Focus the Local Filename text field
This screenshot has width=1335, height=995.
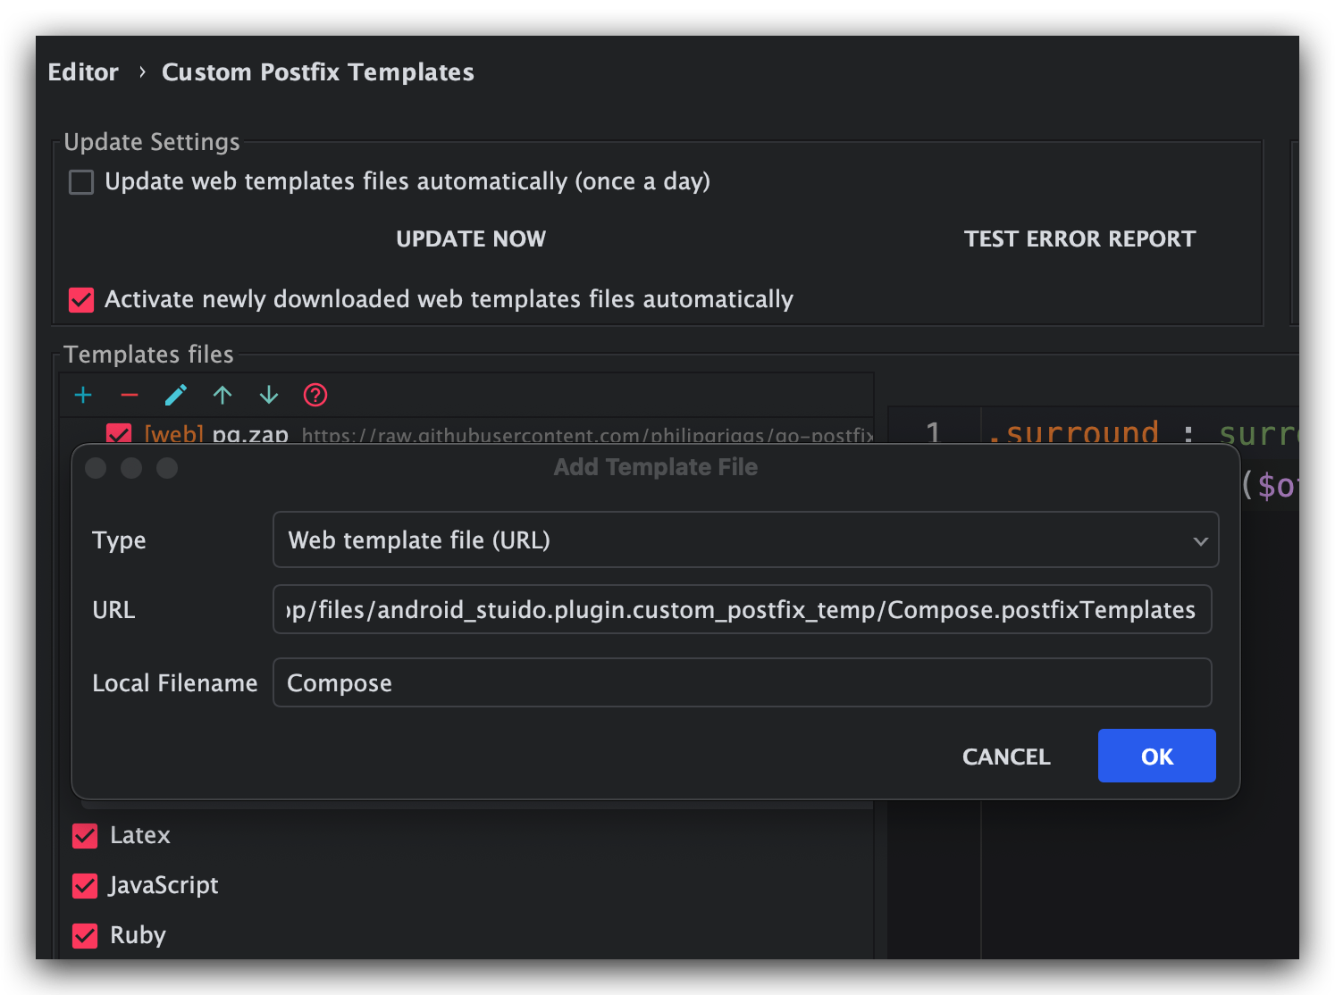pyautogui.click(x=742, y=683)
